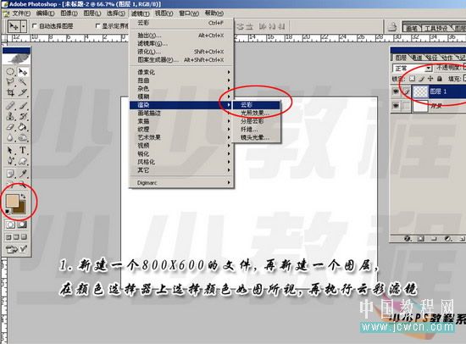Expand the 锐化 submenu

[181, 153]
